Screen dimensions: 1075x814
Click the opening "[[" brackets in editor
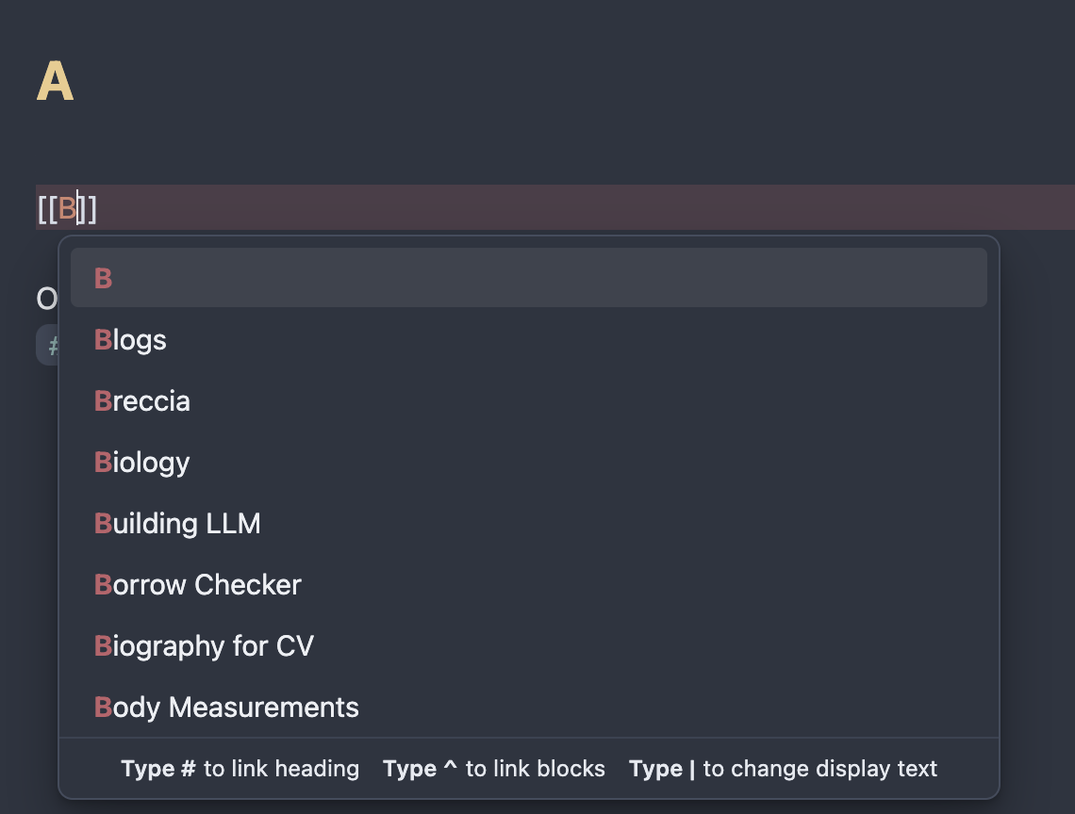tap(46, 208)
